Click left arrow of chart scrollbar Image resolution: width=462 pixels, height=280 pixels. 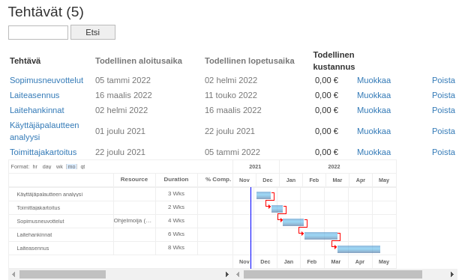238,275
